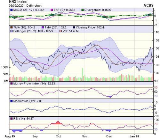
Task: Click the red overbought RSI peak near Oct
Action: [58, 123]
